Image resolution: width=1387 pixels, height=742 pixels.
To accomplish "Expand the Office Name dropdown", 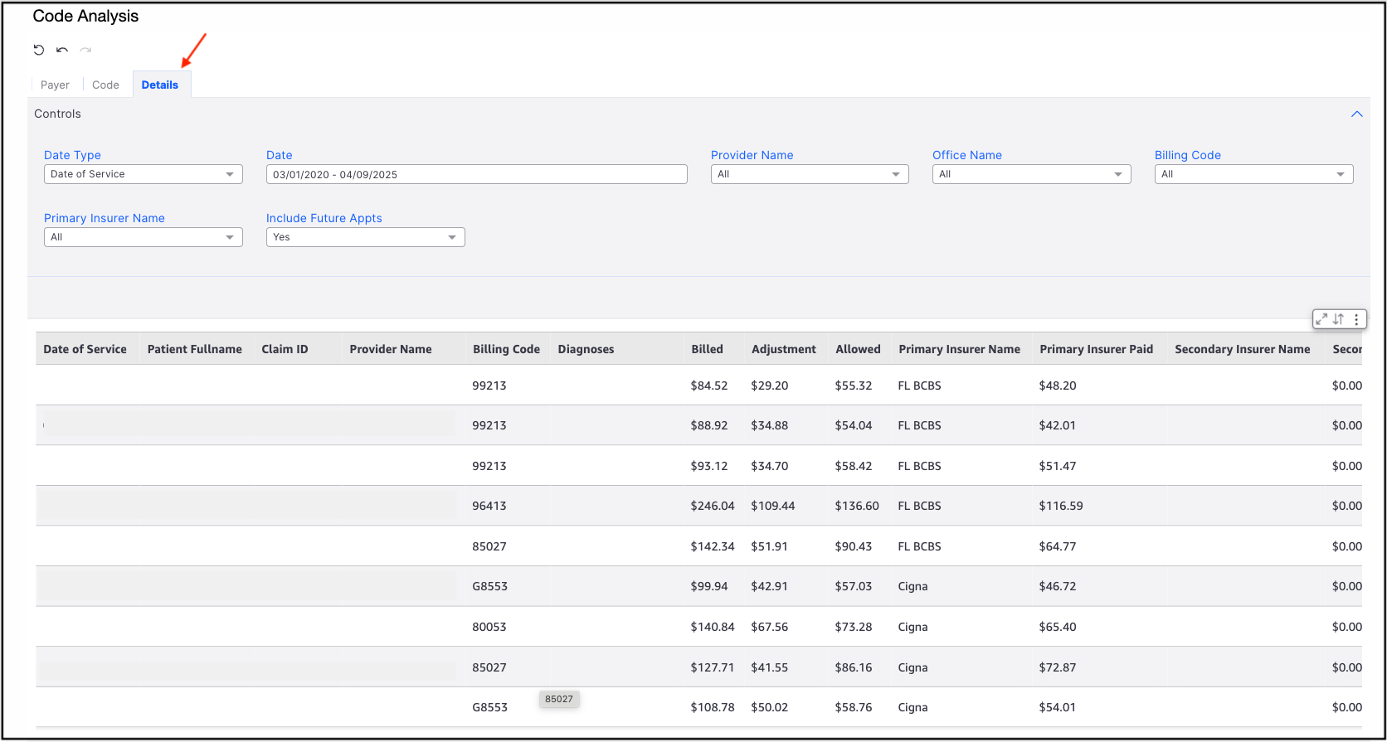I will (x=1031, y=174).
